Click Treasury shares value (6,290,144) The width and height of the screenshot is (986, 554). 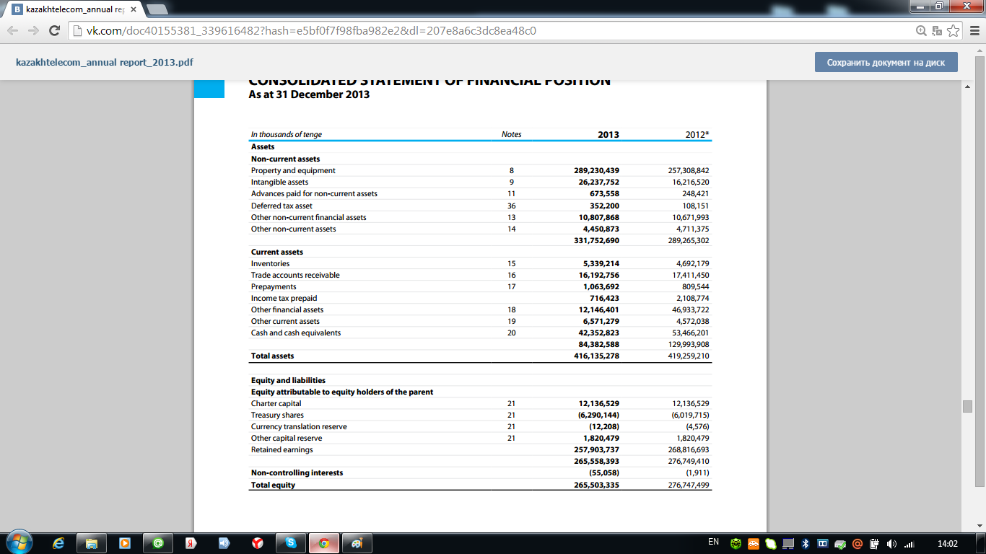tap(598, 415)
